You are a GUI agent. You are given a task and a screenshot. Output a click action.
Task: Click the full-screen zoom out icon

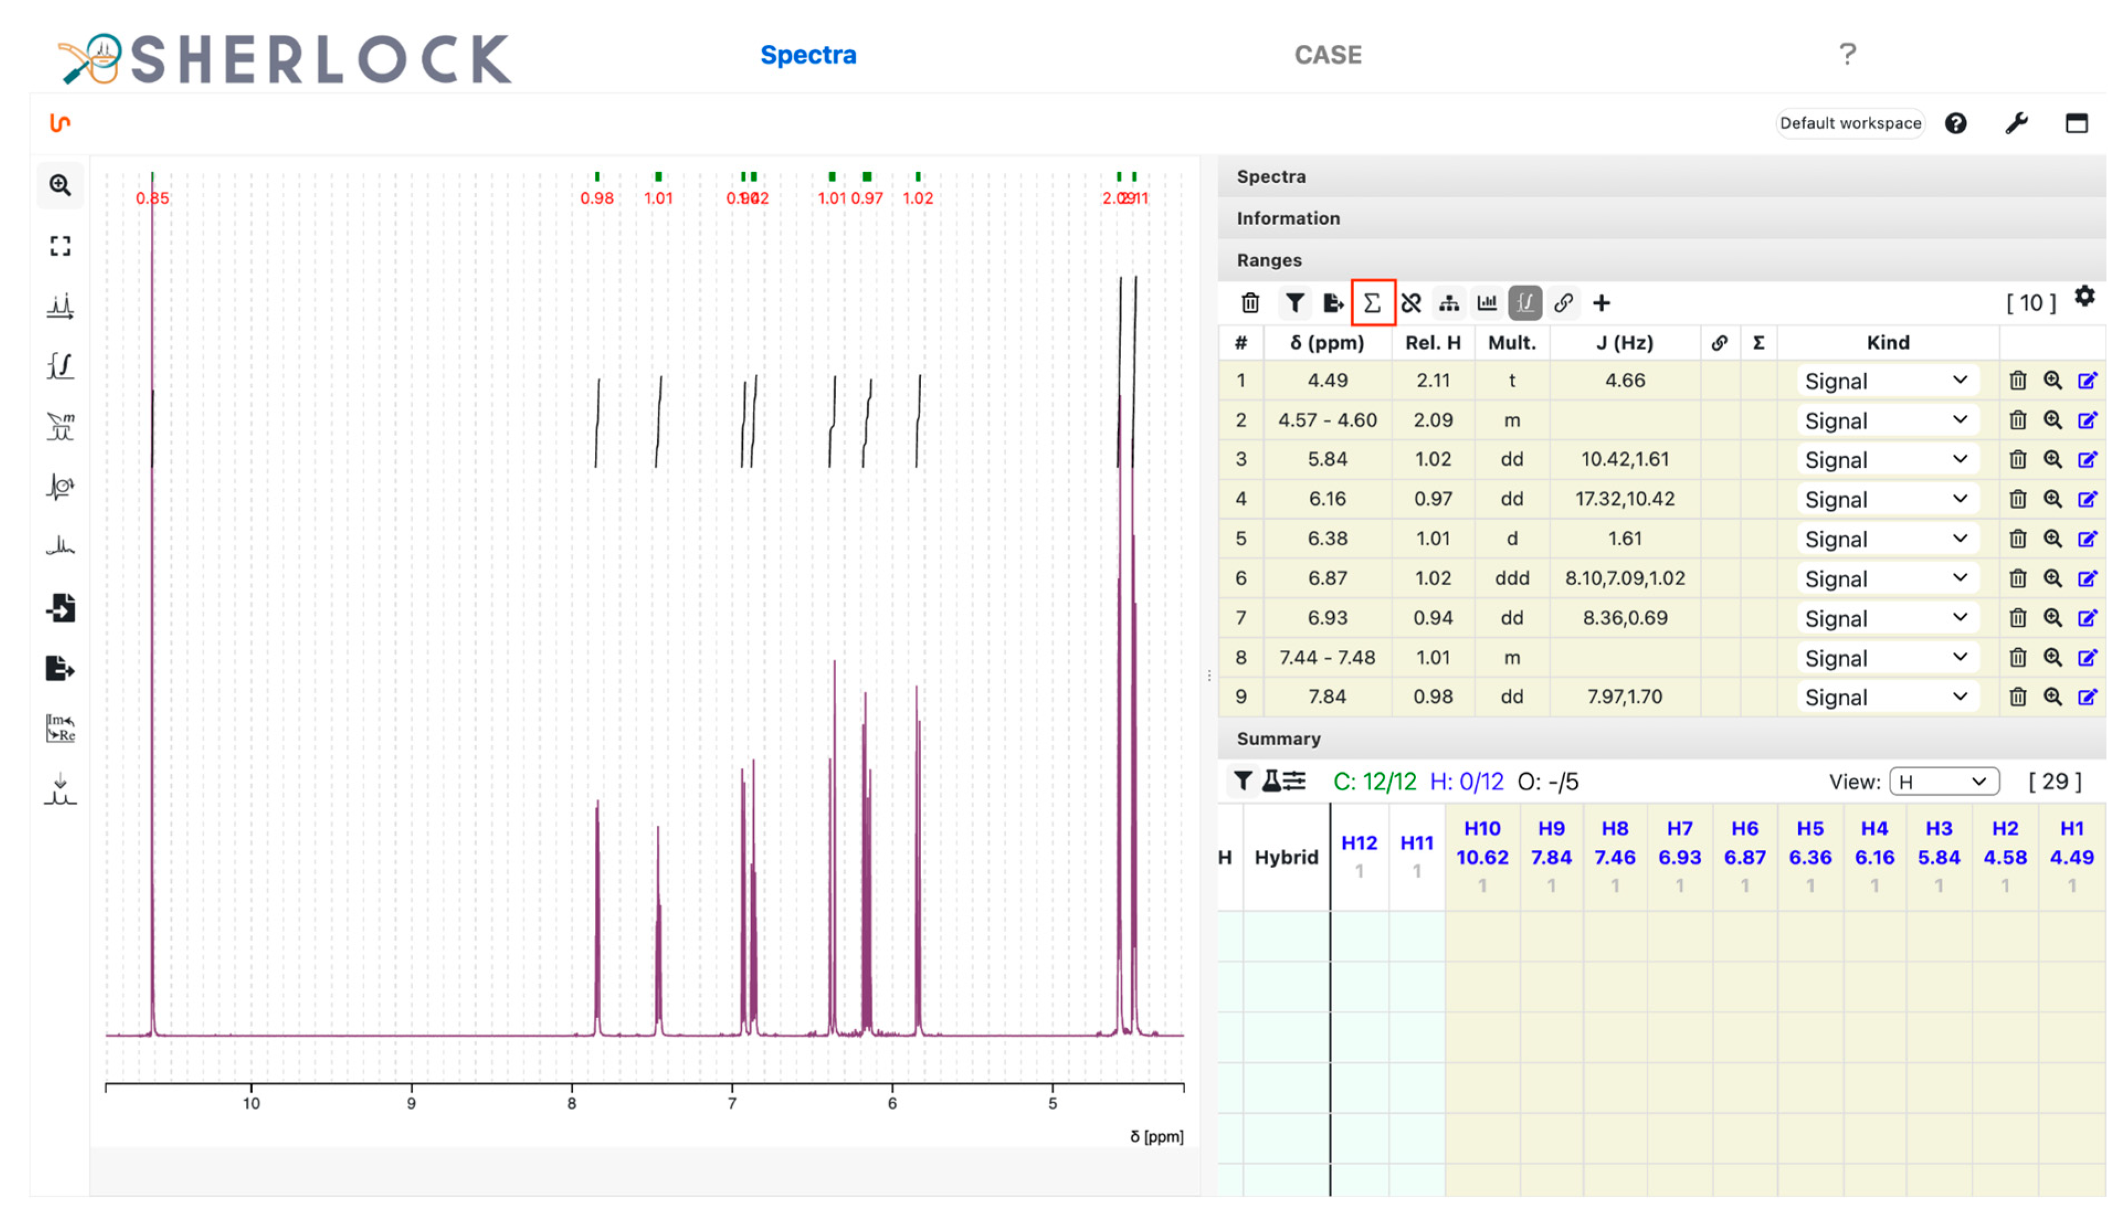(x=60, y=246)
